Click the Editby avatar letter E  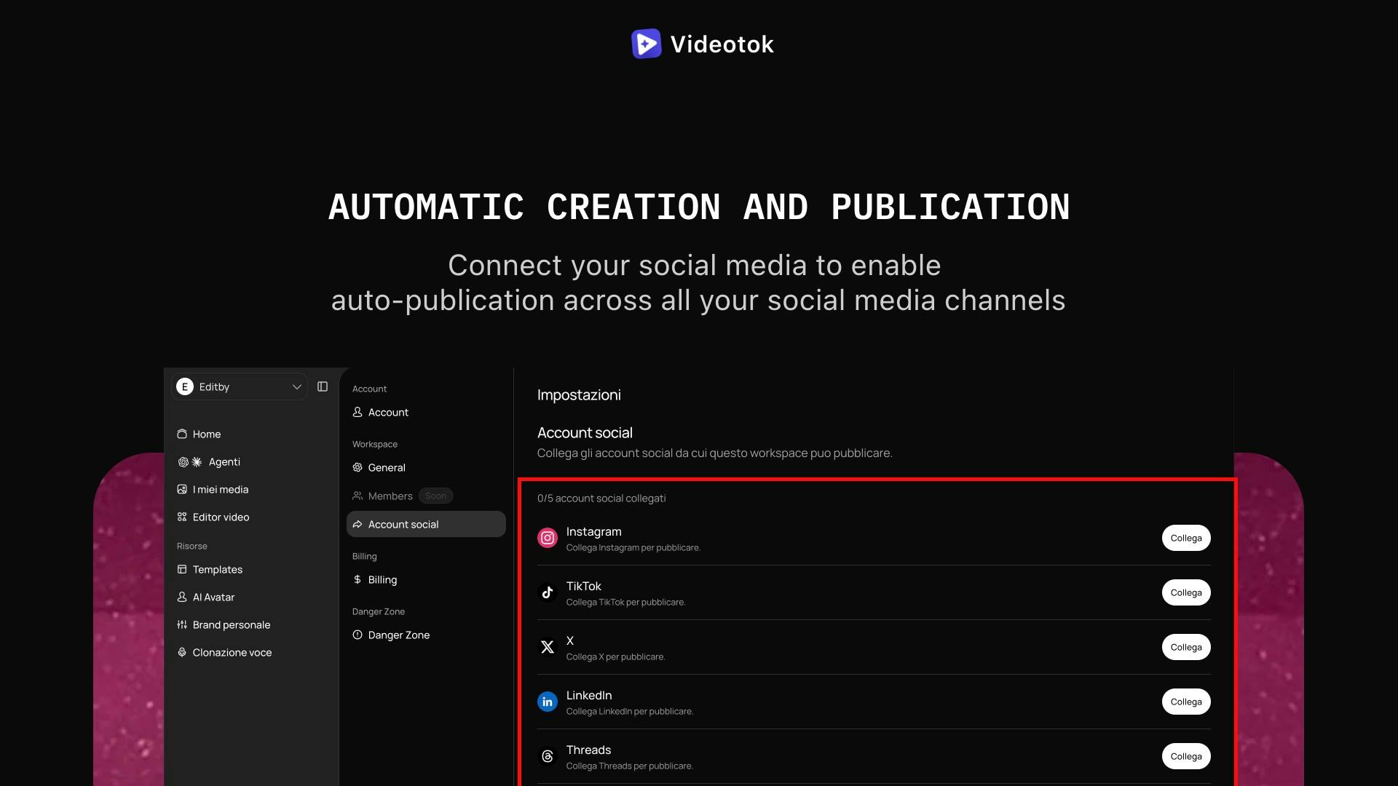coord(185,386)
